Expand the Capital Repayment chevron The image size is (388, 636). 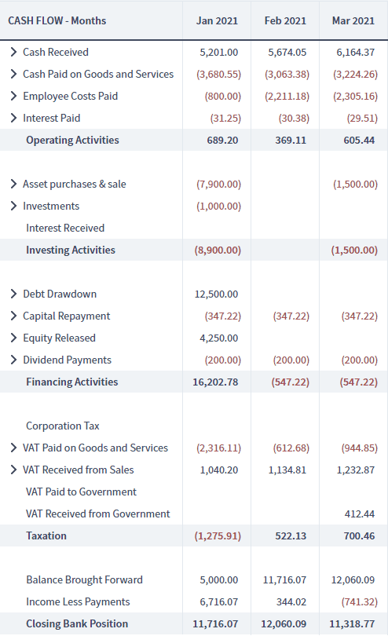click(x=13, y=316)
